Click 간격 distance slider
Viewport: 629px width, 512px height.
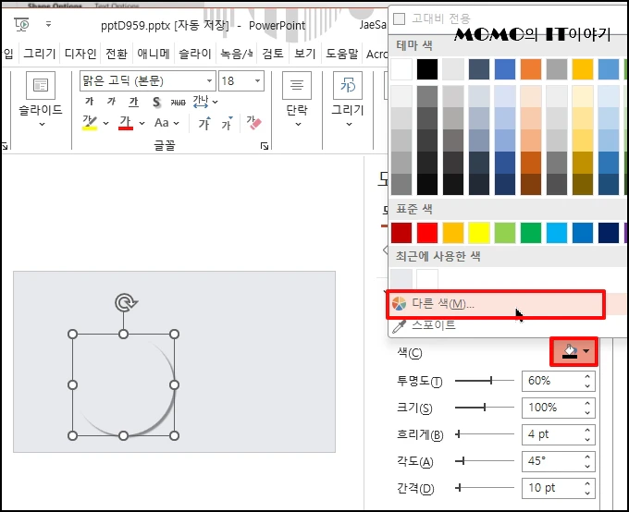(x=484, y=488)
